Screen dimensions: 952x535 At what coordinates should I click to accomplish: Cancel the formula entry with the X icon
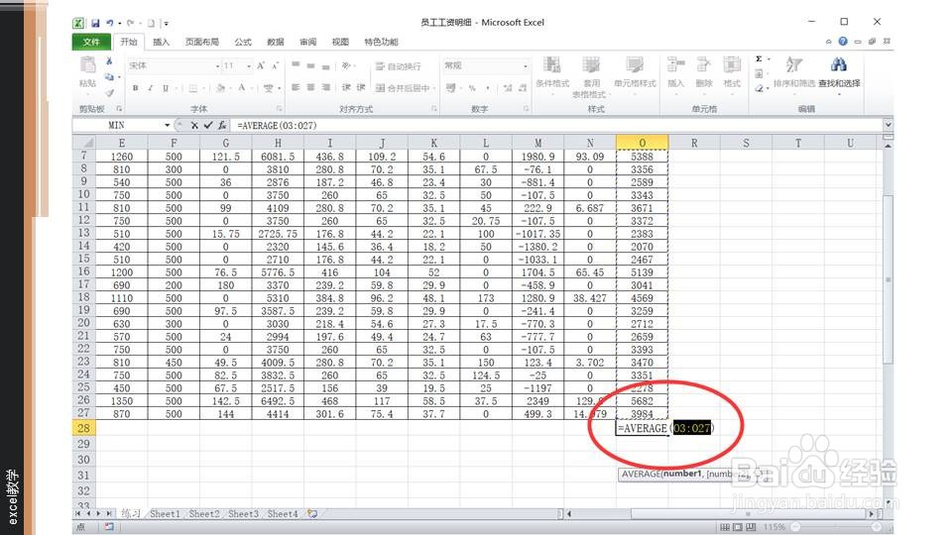click(194, 125)
